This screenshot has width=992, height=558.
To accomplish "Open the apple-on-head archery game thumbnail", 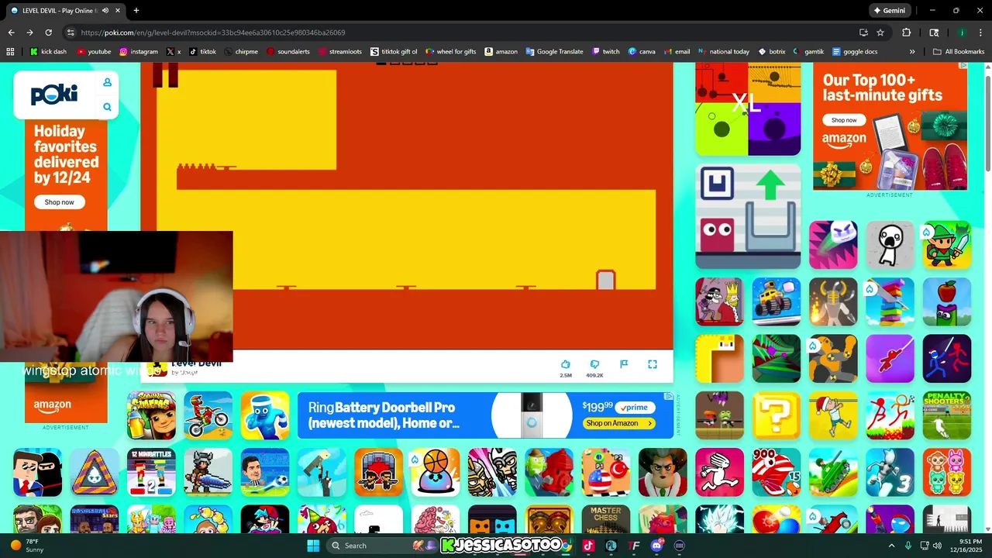I will [x=947, y=301].
